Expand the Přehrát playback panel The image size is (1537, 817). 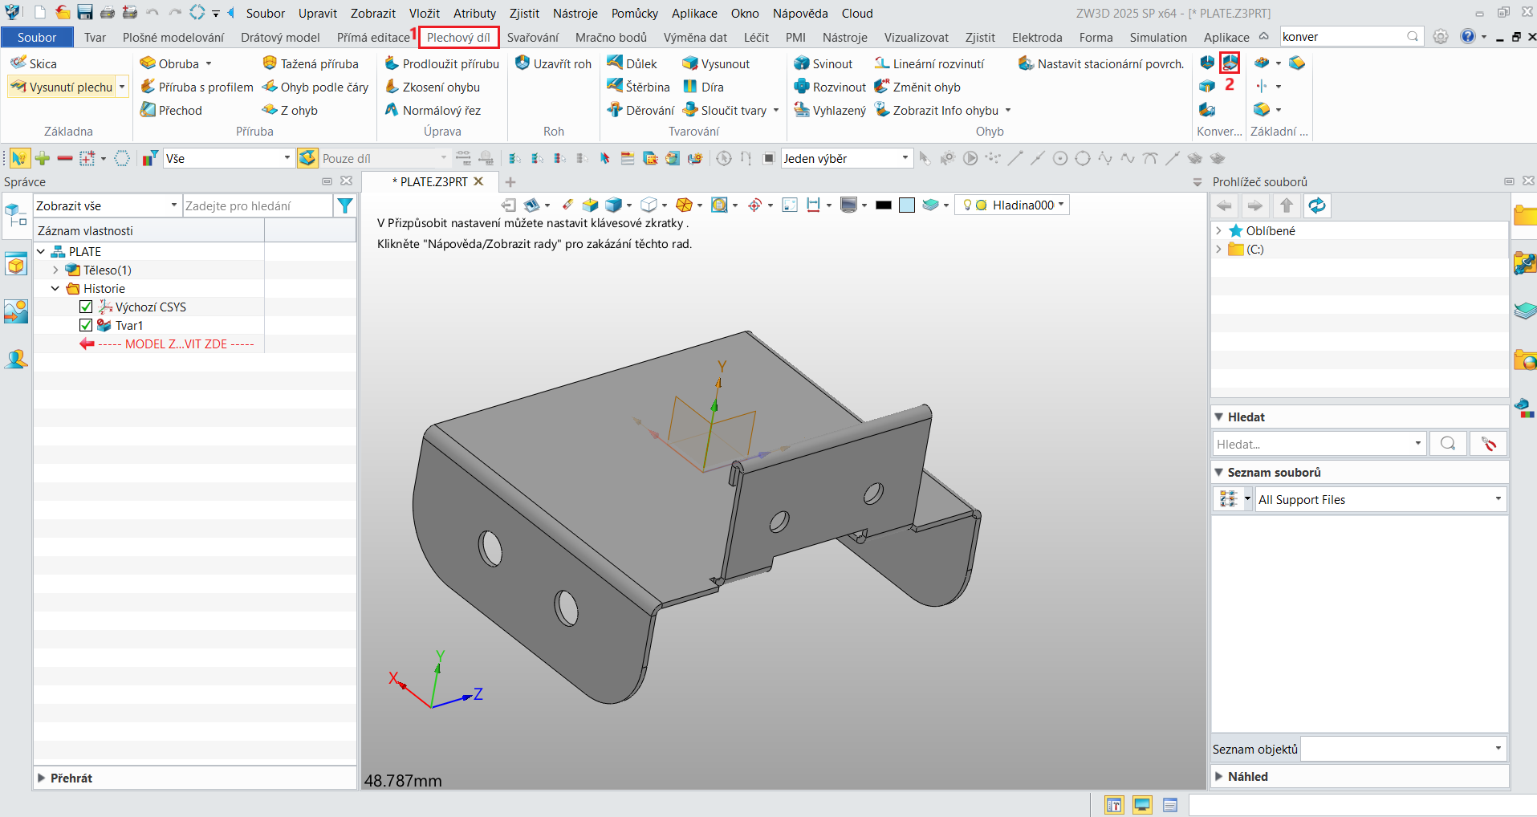[41, 778]
